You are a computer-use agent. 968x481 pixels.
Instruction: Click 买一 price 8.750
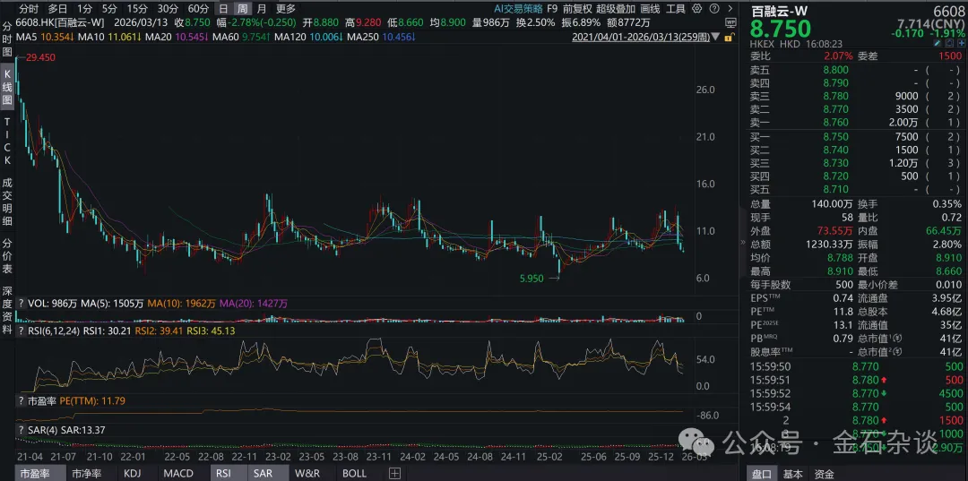click(x=836, y=136)
